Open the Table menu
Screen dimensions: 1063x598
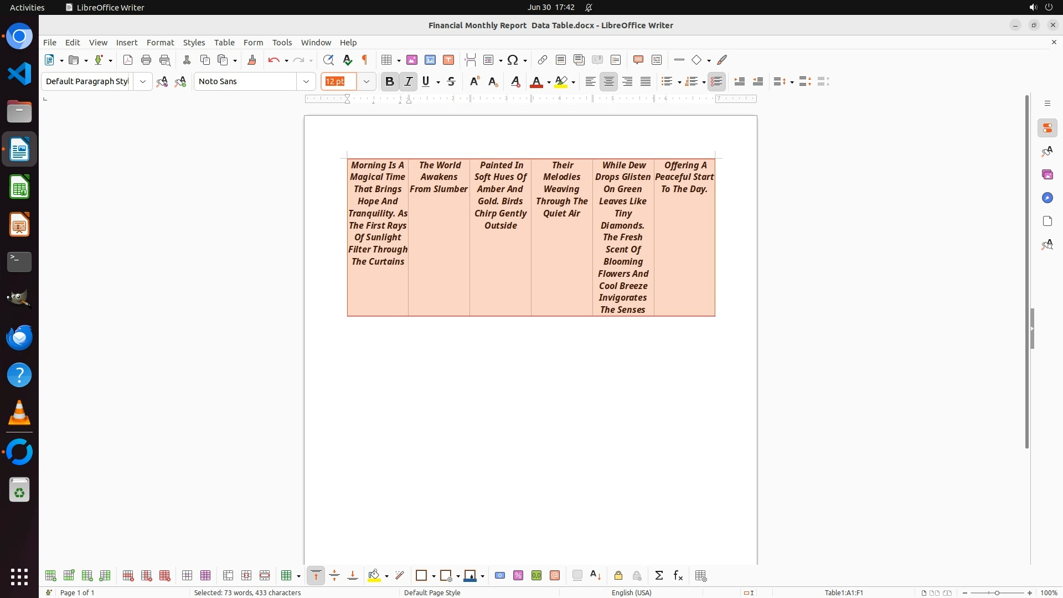[224, 42]
